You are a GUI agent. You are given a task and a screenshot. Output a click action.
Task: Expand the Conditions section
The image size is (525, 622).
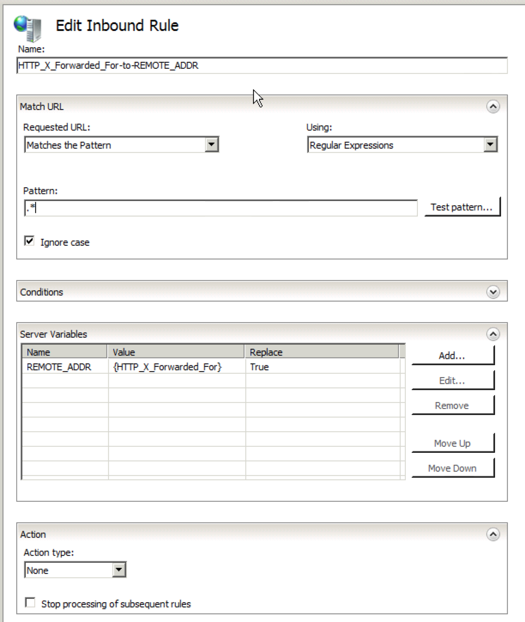coord(493,292)
